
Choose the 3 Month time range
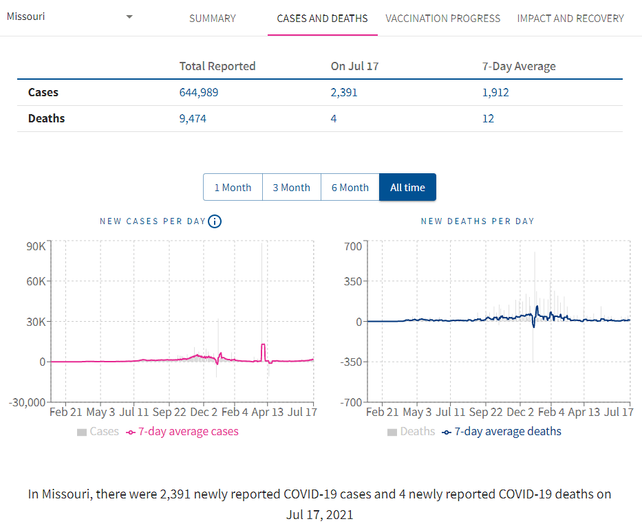tap(291, 187)
